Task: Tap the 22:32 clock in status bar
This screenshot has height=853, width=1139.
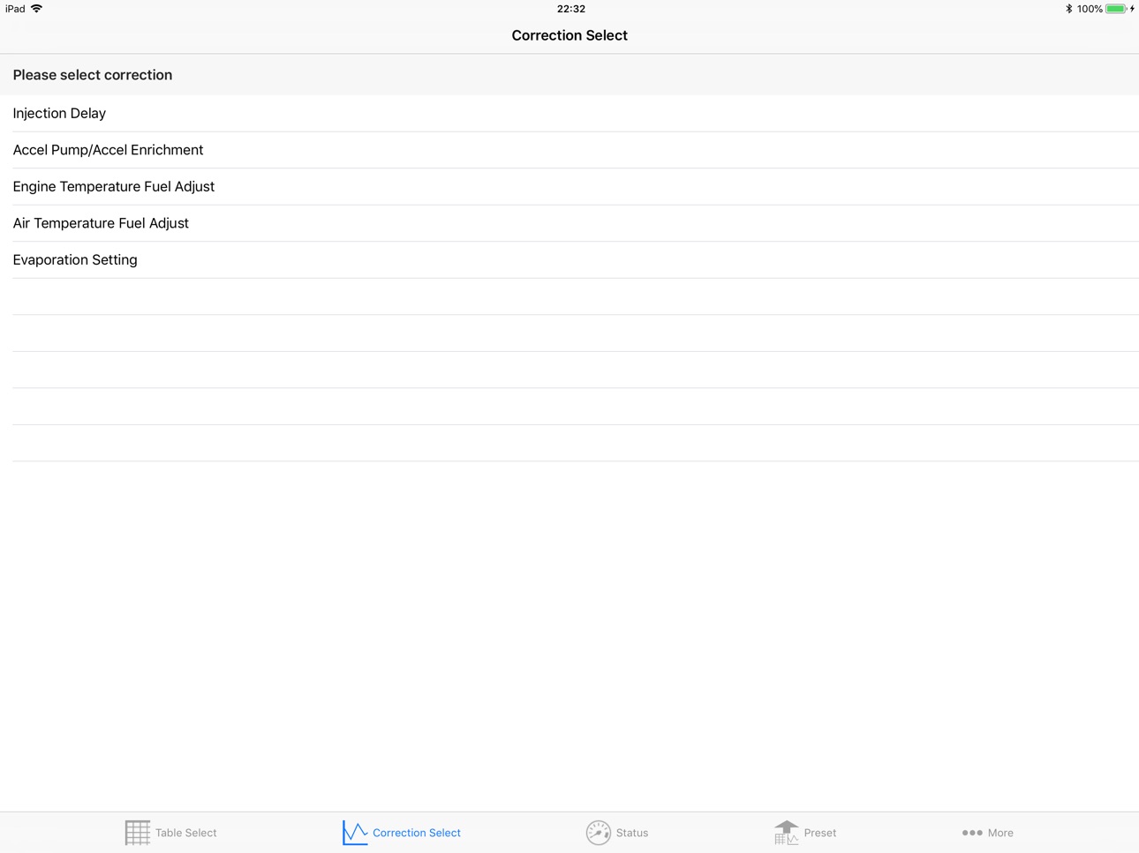Action: click(x=571, y=9)
